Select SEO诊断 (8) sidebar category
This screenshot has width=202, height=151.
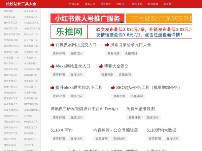coord(30,75)
